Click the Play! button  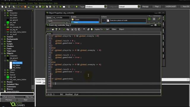pyautogui.click(x=157, y=7)
